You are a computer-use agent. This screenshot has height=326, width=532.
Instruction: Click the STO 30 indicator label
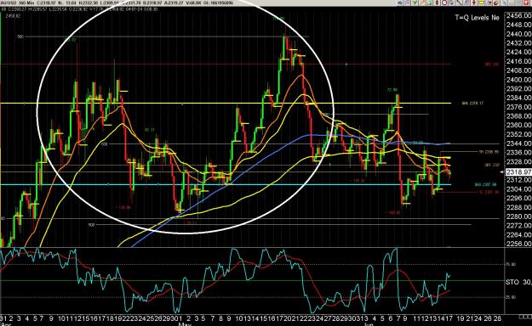(518, 282)
